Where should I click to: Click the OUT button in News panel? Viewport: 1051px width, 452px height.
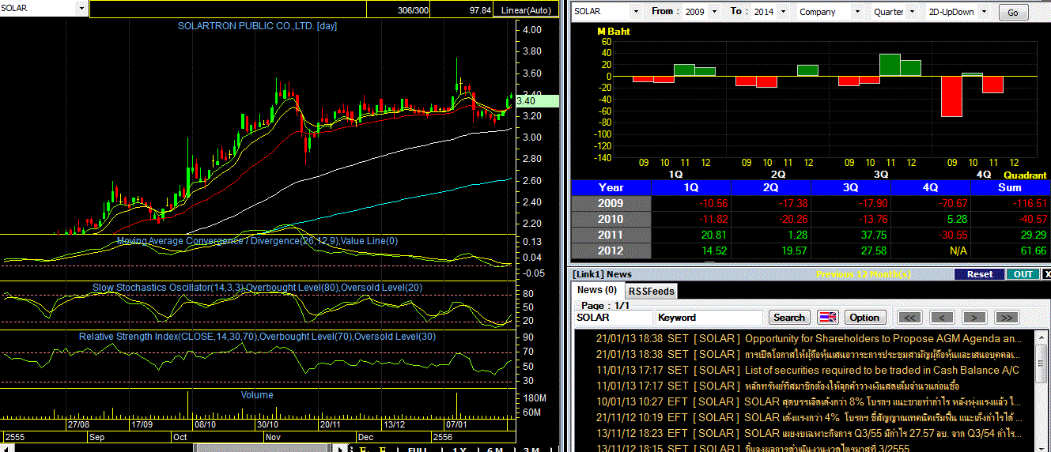[1023, 274]
